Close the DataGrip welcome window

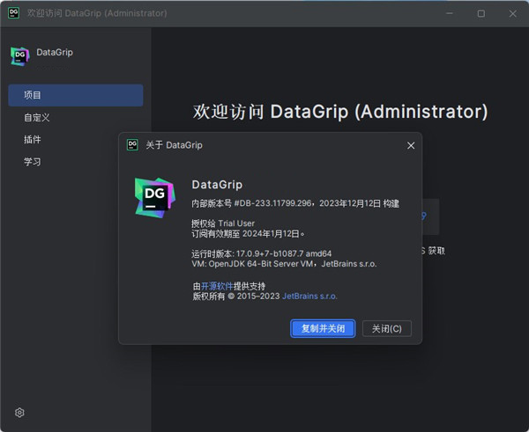(512, 13)
